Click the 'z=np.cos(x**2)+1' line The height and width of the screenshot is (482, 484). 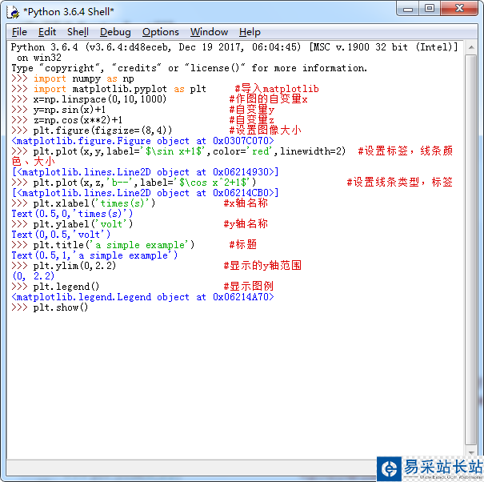pyautogui.click(x=78, y=120)
